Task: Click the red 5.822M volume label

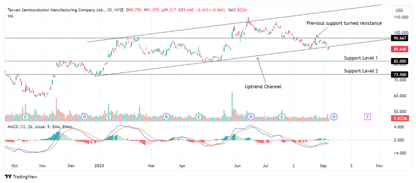Action: point(401,118)
